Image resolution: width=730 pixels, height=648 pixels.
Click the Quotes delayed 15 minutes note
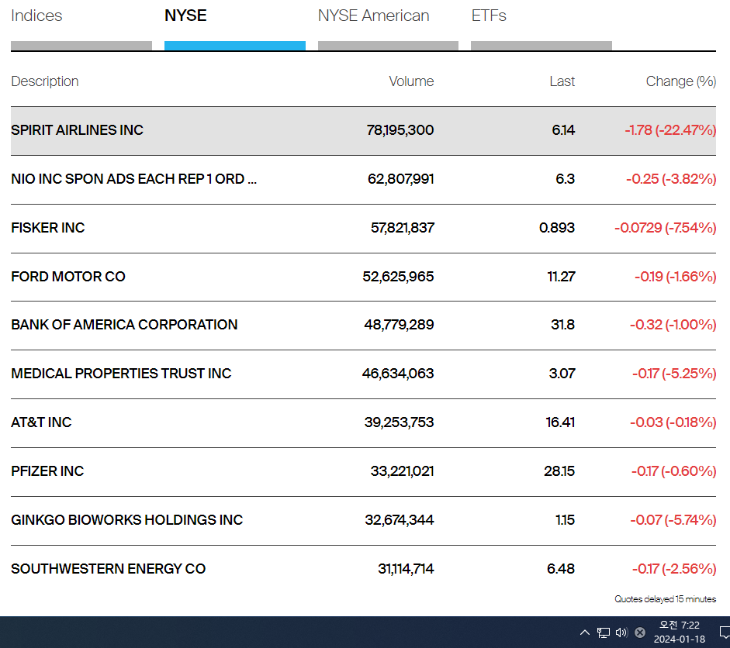[666, 599]
